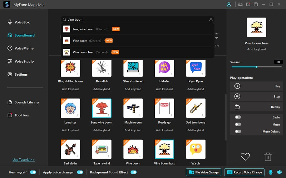Open Sounds Library in sidebar

pyautogui.click(x=23, y=102)
